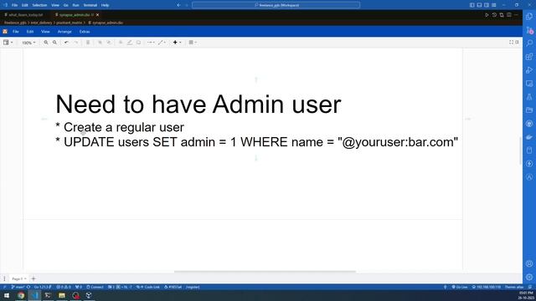This screenshot has width=536, height=301.
Task: Open the VS Code Run menu
Action: (76, 5)
